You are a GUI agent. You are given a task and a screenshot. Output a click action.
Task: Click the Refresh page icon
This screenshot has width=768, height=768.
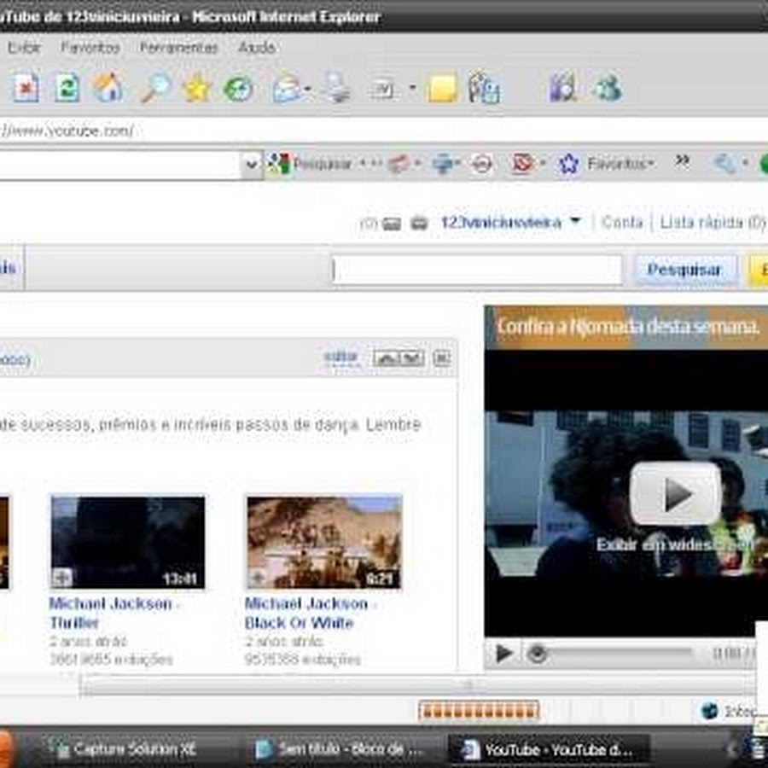click(x=67, y=88)
